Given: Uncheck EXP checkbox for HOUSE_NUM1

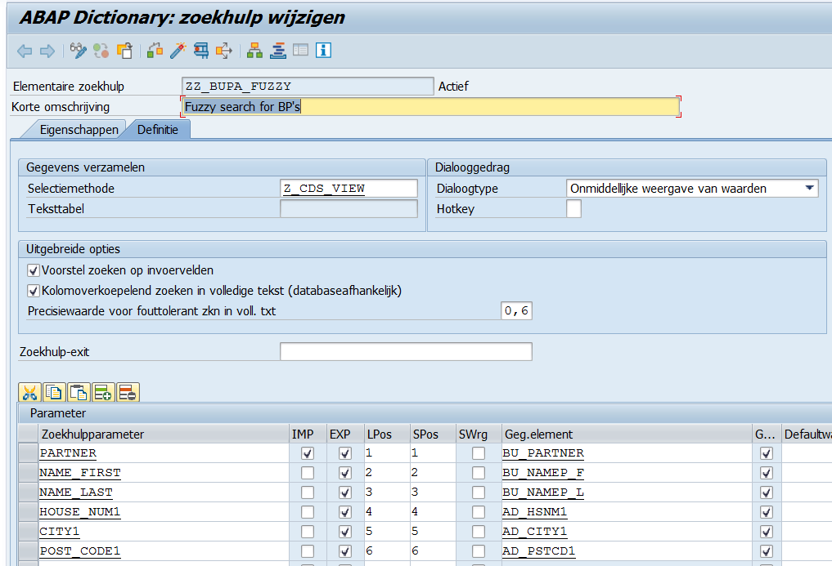Looking at the screenshot, I should (345, 512).
